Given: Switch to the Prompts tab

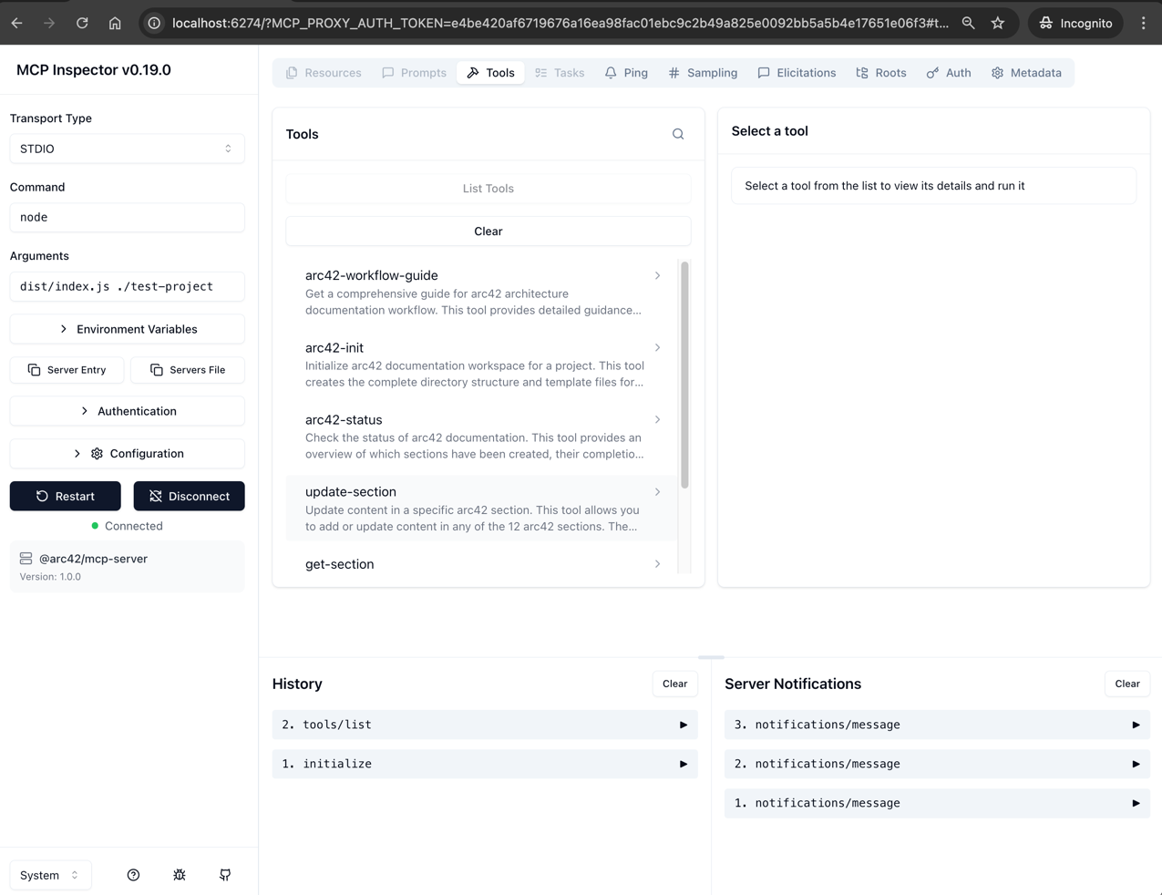Looking at the screenshot, I should click(414, 73).
